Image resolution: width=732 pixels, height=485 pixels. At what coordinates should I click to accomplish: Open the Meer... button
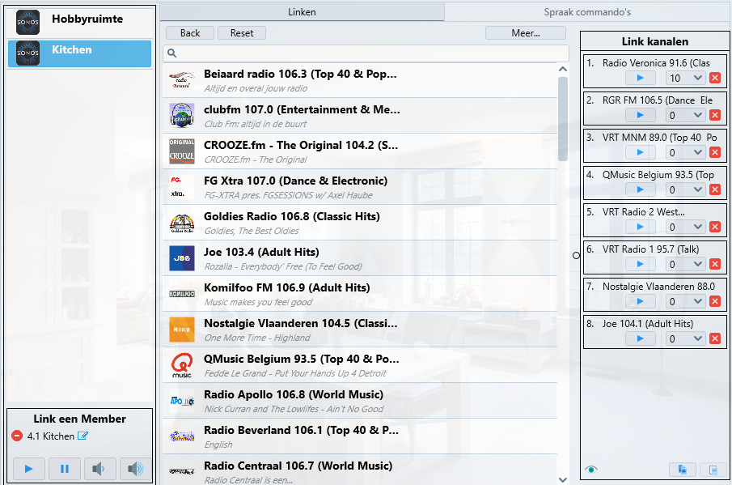(526, 33)
